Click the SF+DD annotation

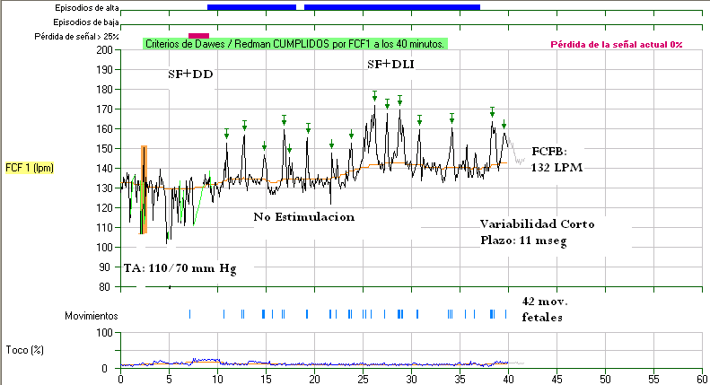point(190,74)
